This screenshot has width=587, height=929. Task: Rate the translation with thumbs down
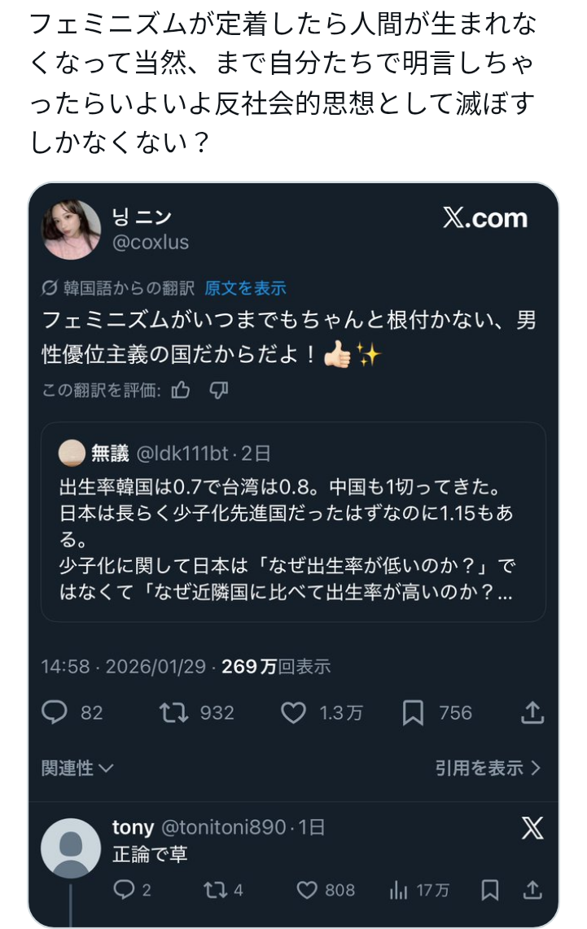coord(218,390)
